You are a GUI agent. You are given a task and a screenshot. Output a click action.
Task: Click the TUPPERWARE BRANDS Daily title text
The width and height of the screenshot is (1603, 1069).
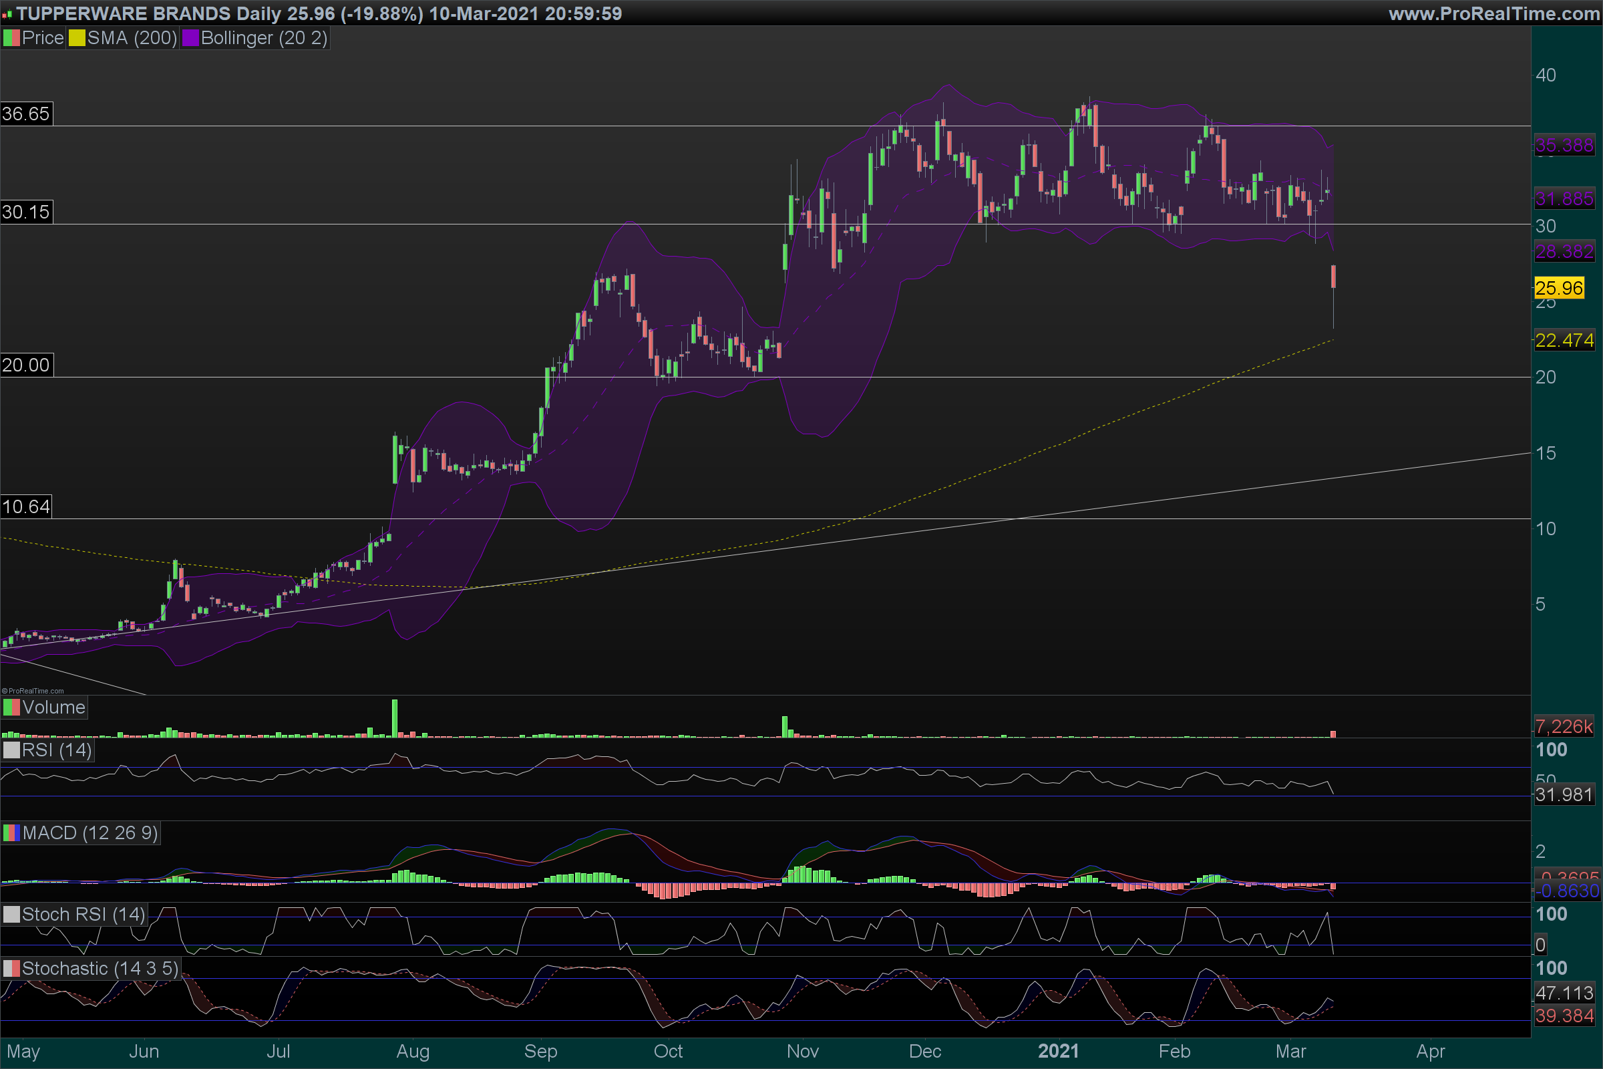(x=148, y=13)
